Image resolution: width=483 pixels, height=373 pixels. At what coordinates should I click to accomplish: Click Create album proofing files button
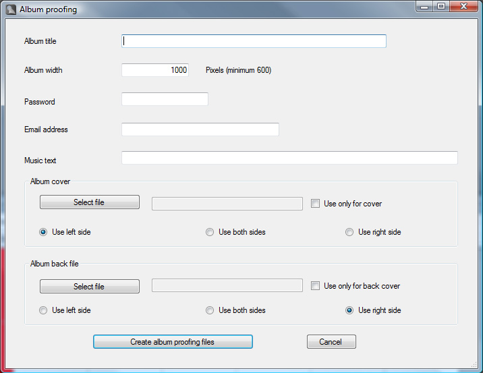pyautogui.click(x=173, y=342)
